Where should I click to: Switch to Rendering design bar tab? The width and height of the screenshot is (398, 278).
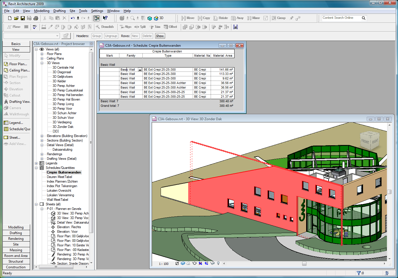(x=16, y=239)
